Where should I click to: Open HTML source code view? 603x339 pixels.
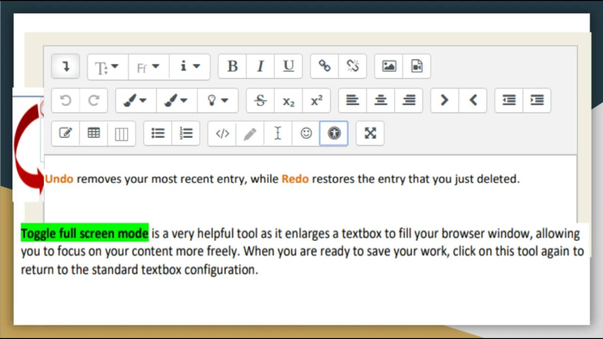(222, 134)
